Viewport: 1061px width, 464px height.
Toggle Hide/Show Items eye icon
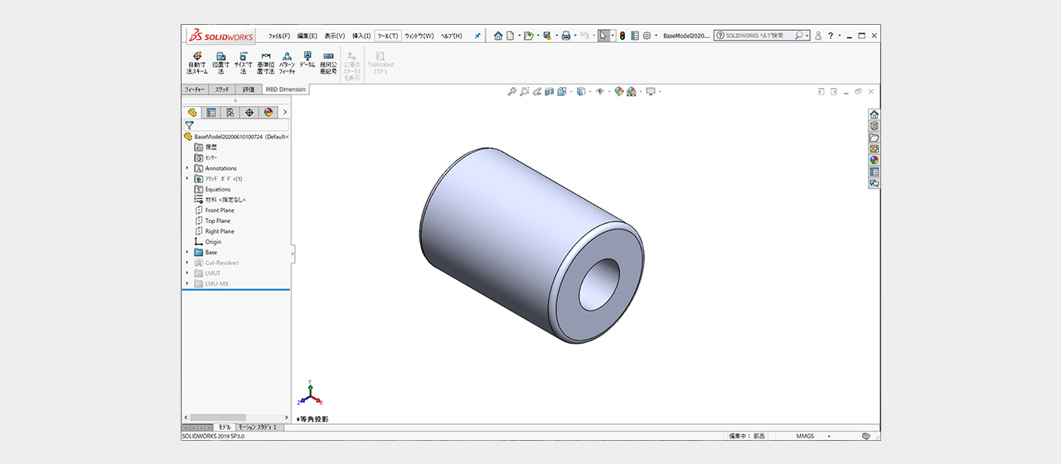599,91
